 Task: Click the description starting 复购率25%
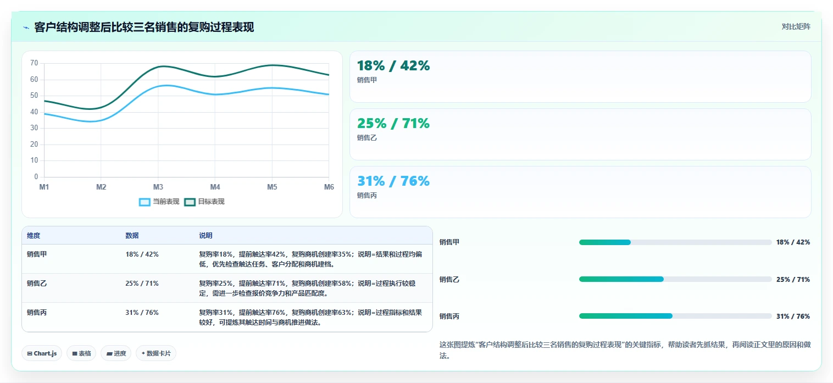click(307, 288)
